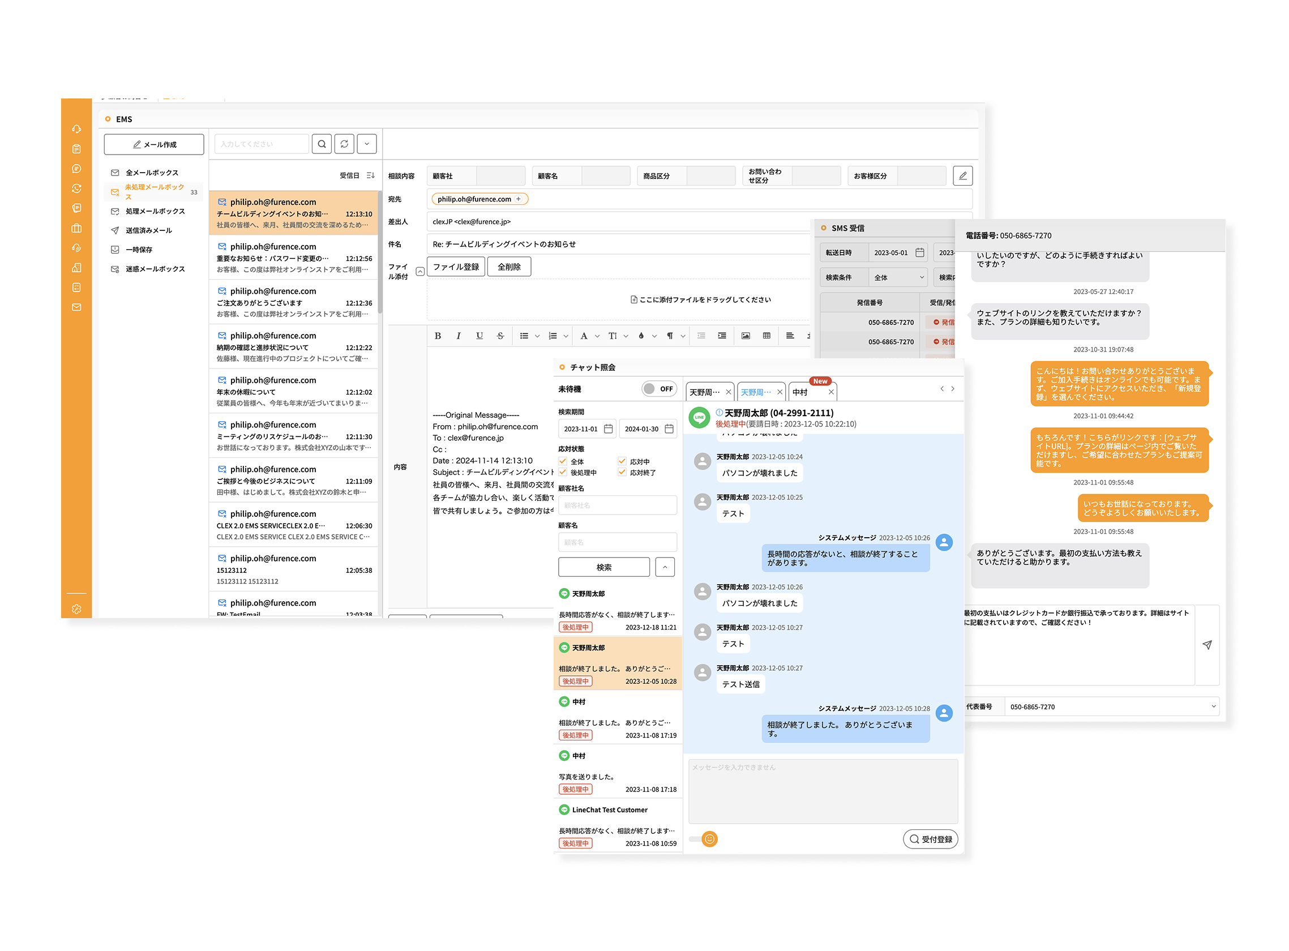Uncheck the 後処理中 checkbox
Viewport: 1289px width, 951px height.
(x=563, y=472)
